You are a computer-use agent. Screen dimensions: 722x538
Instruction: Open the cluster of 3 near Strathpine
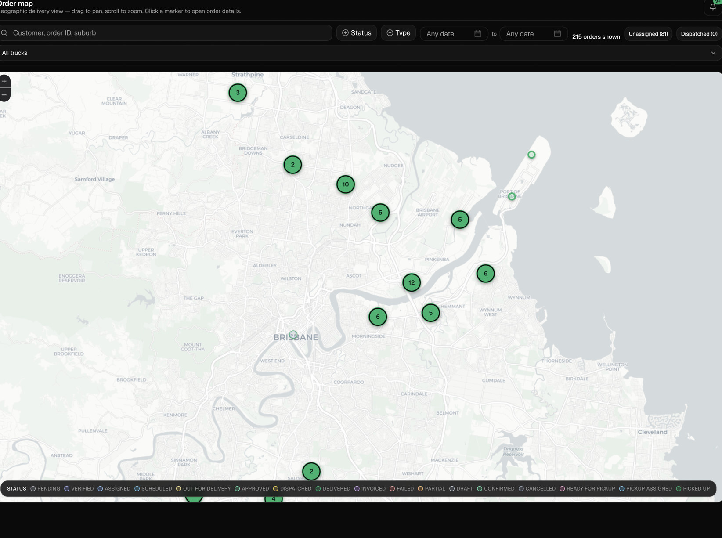coord(238,93)
